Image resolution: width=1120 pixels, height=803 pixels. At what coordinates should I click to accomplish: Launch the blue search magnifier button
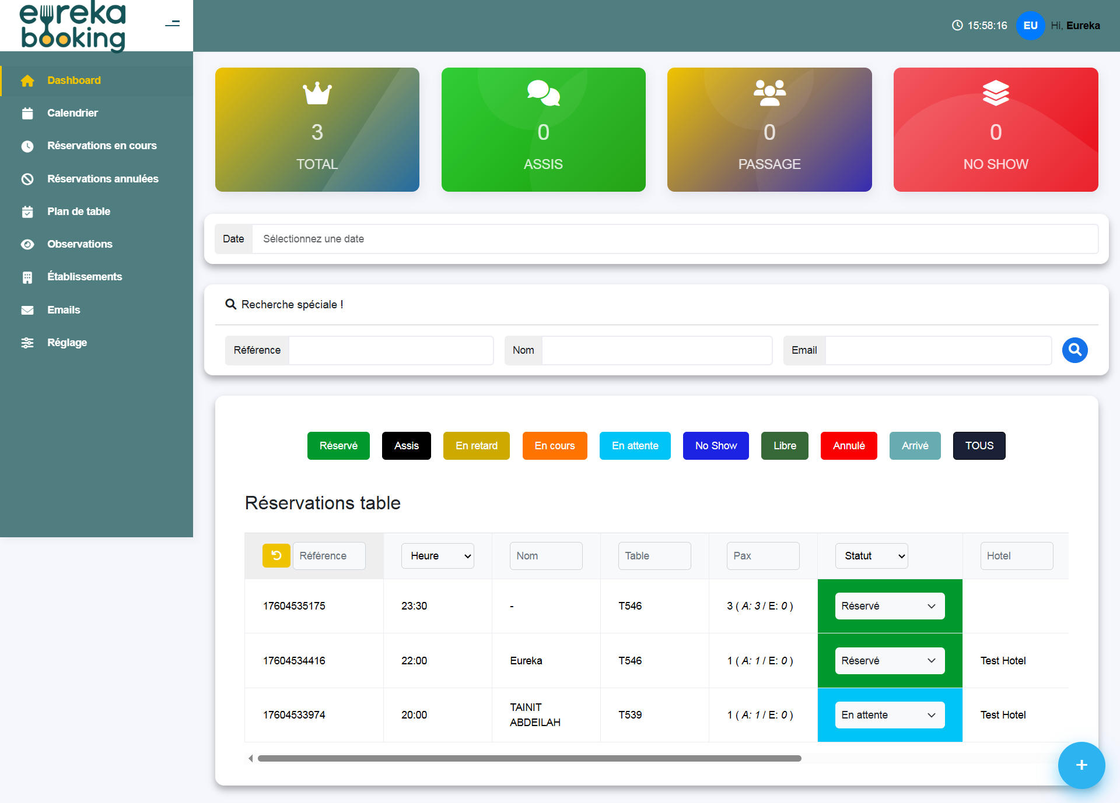pyautogui.click(x=1075, y=350)
